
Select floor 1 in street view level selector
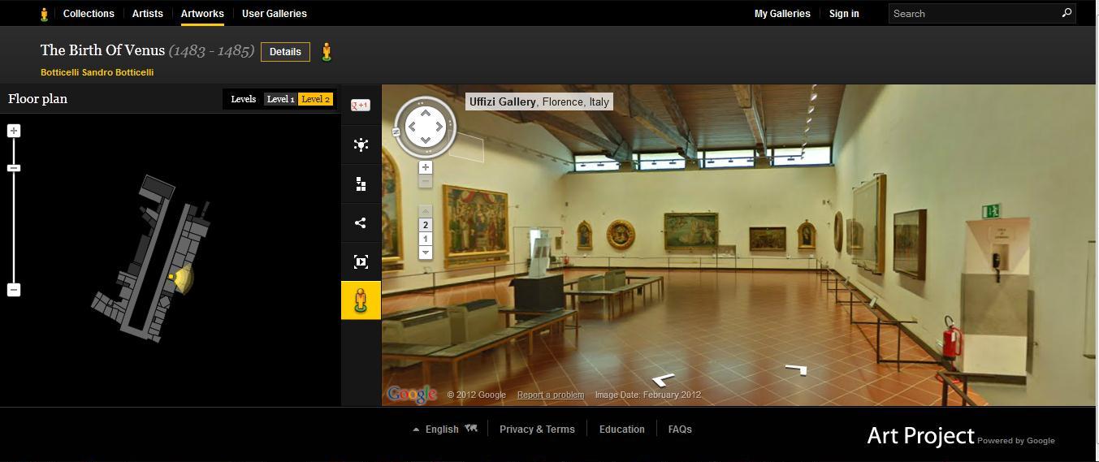point(425,239)
